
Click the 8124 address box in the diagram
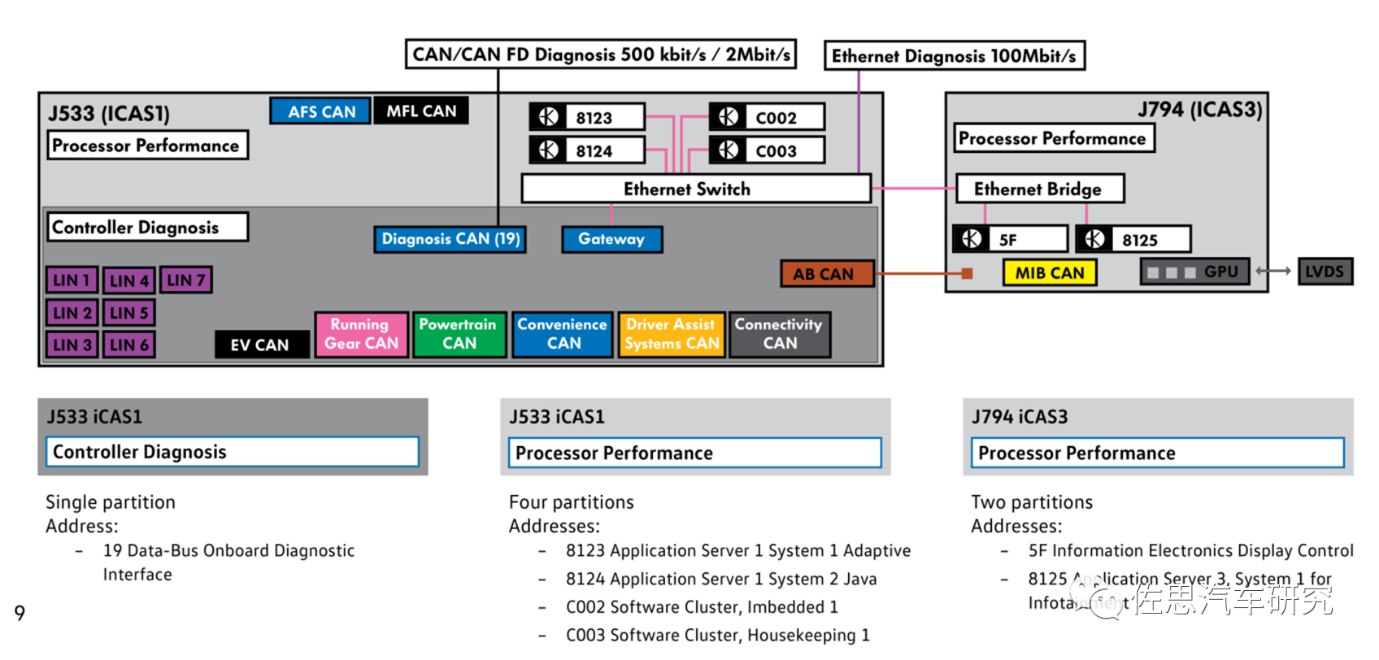pyautogui.click(x=605, y=150)
